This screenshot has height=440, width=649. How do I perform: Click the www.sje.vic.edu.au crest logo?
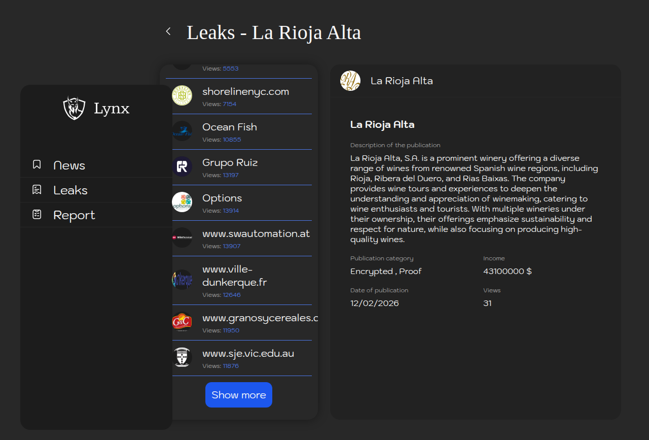pos(182,357)
